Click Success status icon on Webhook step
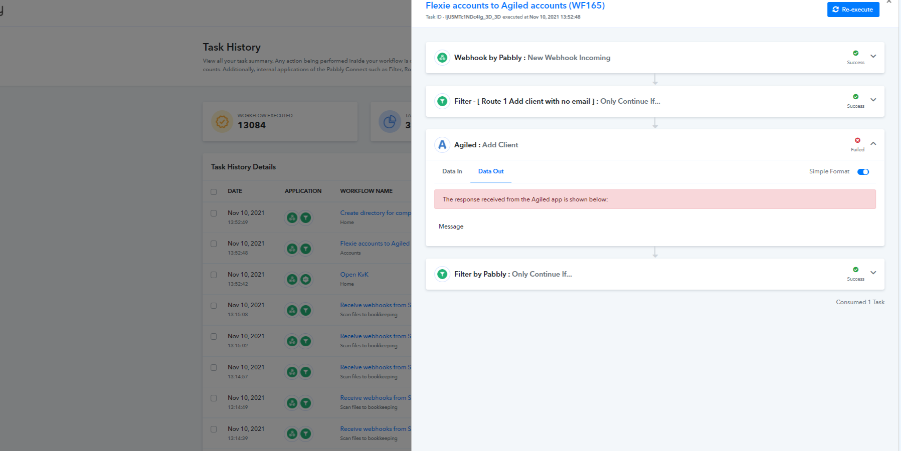This screenshot has height=451, width=901. coord(856,53)
